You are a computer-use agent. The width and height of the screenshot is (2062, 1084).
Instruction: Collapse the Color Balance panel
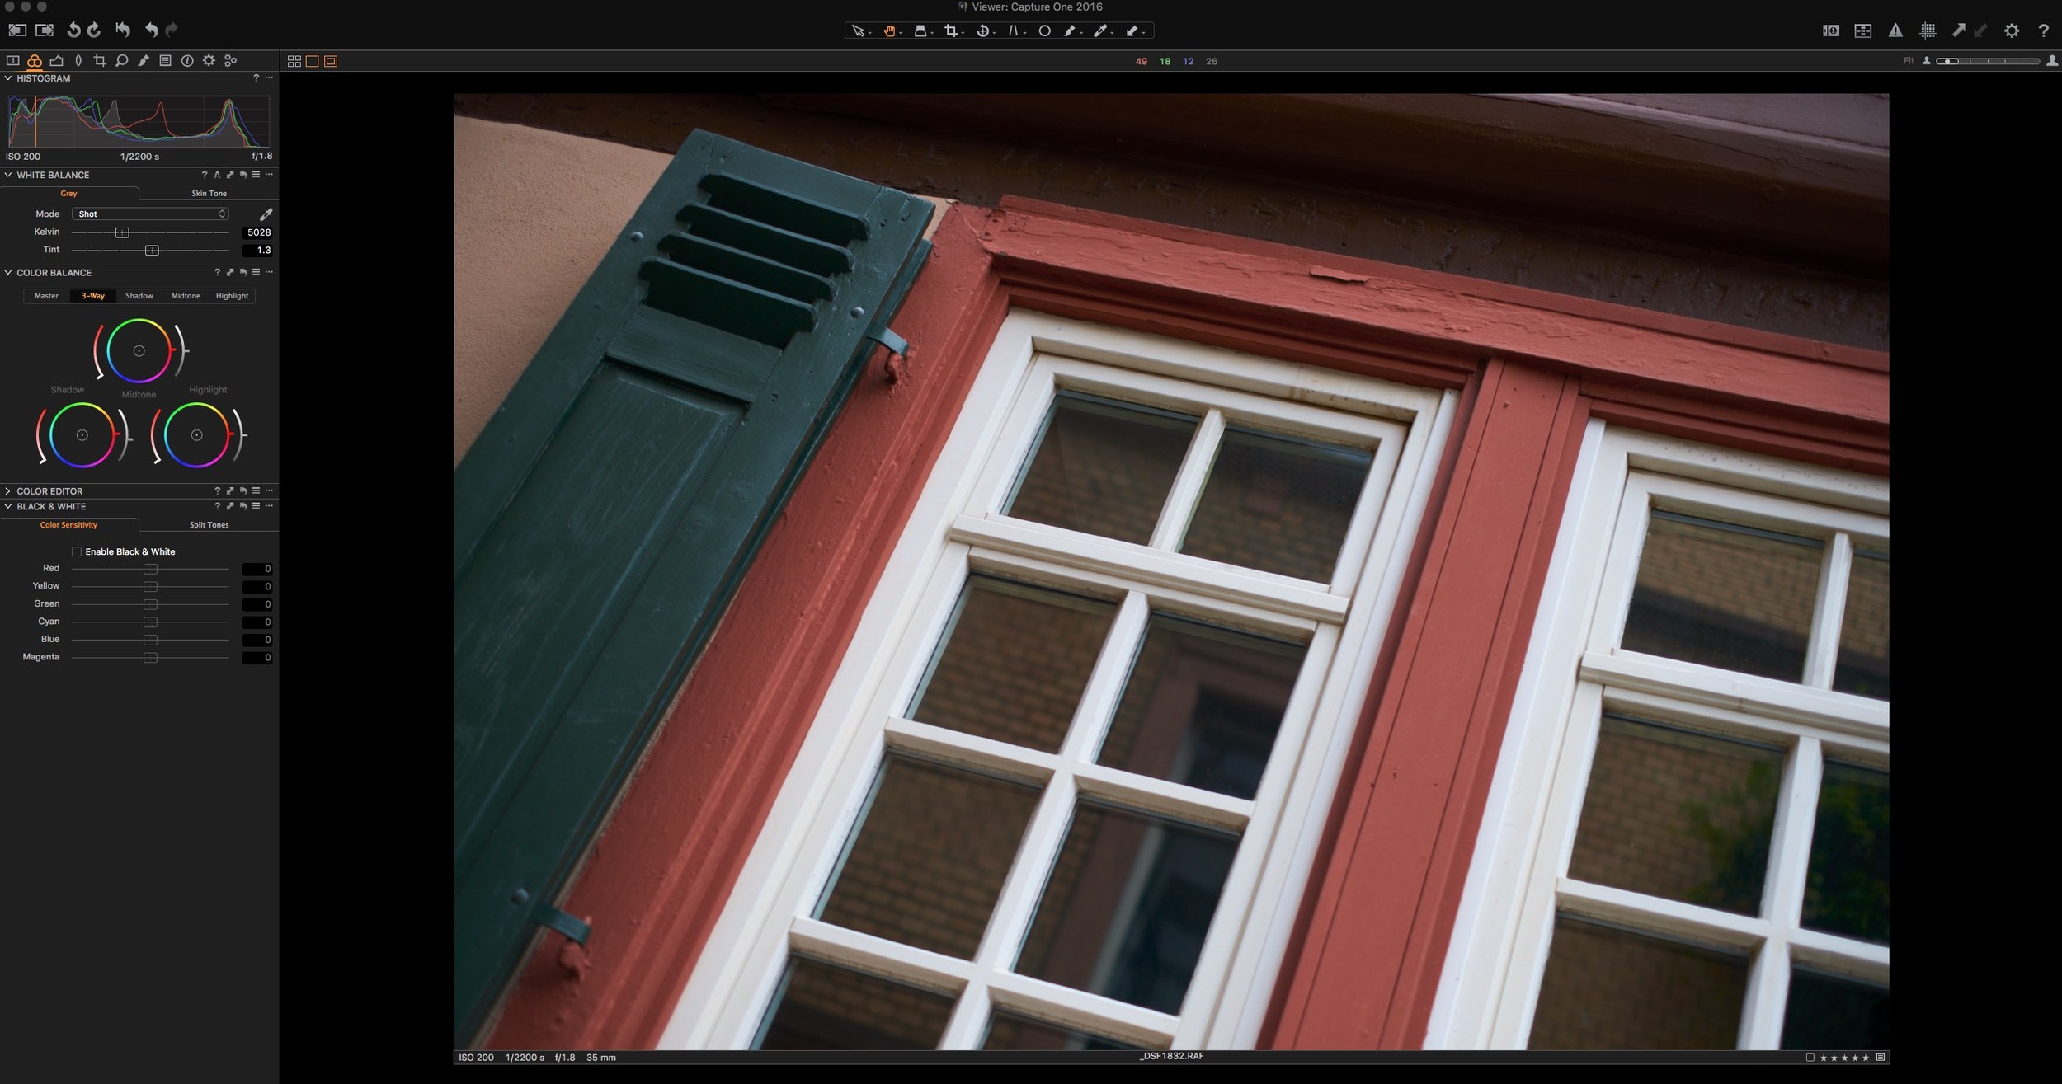(8, 272)
